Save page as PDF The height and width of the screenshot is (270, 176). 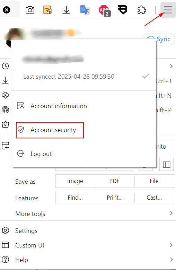click(115, 181)
